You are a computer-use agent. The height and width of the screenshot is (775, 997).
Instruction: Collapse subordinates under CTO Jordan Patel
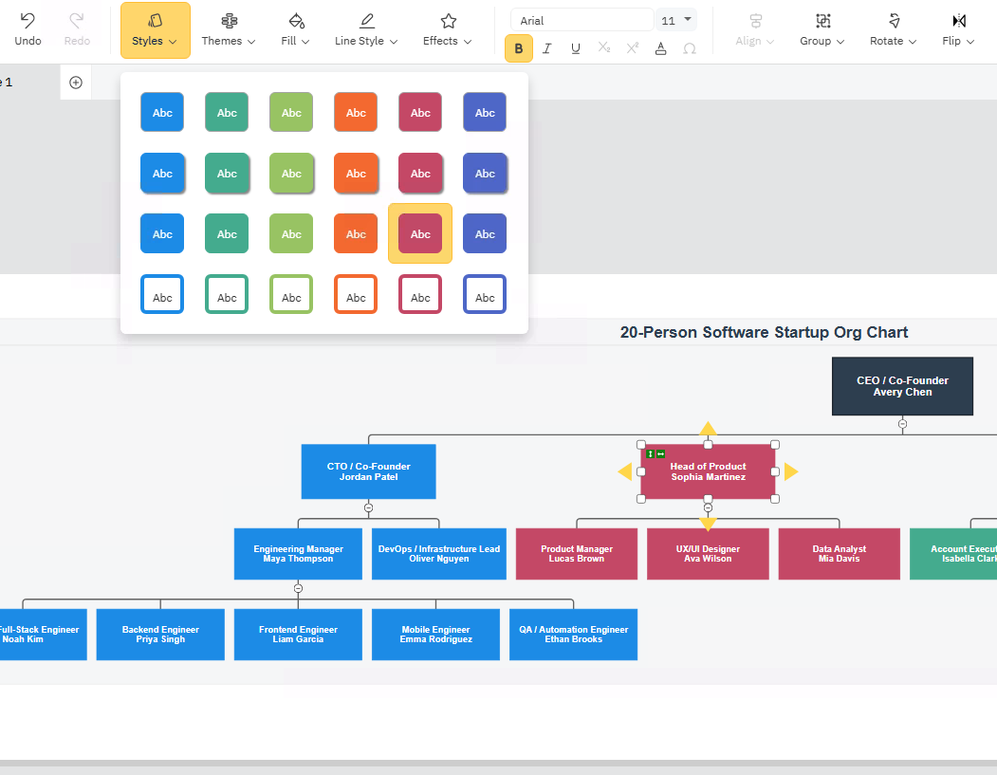(x=368, y=507)
